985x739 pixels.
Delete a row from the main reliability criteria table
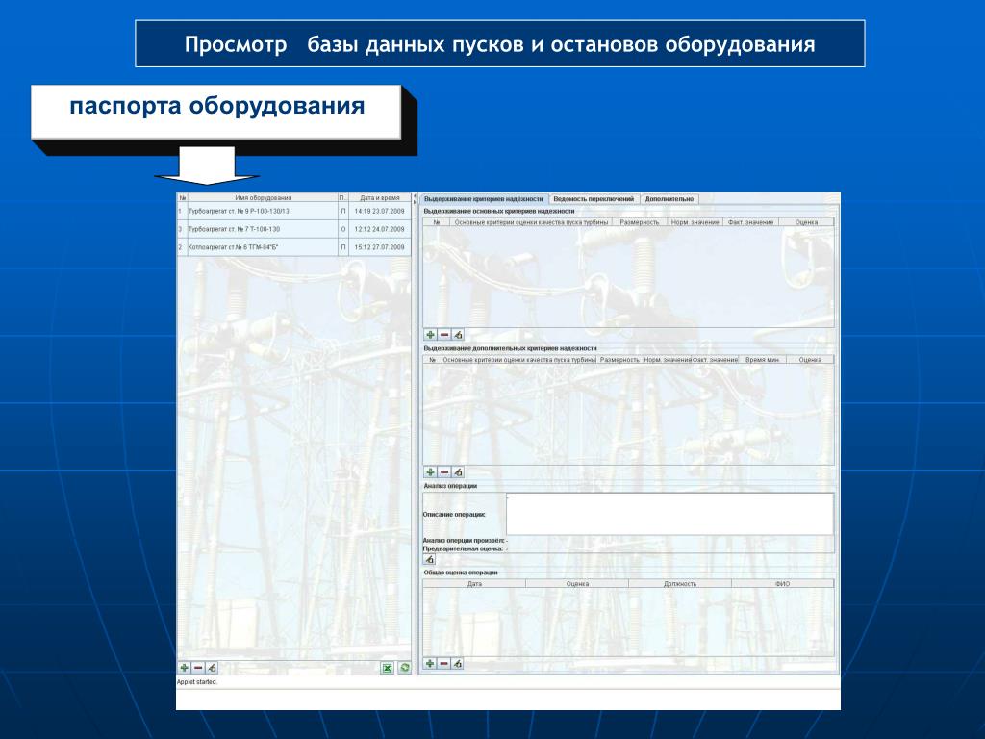point(444,335)
